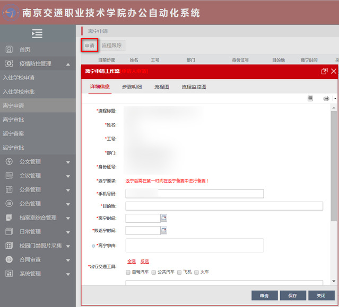339x307 pixels.
Task: Collapse the sidebar with the menu toggle icon
Action: coord(37,33)
